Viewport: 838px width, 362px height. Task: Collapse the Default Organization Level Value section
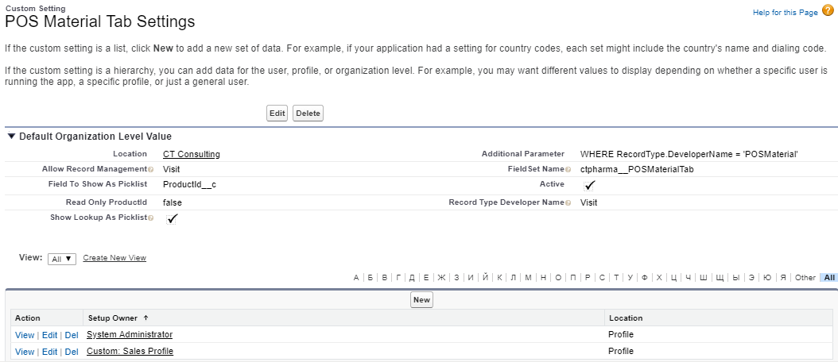pos(11,137)
